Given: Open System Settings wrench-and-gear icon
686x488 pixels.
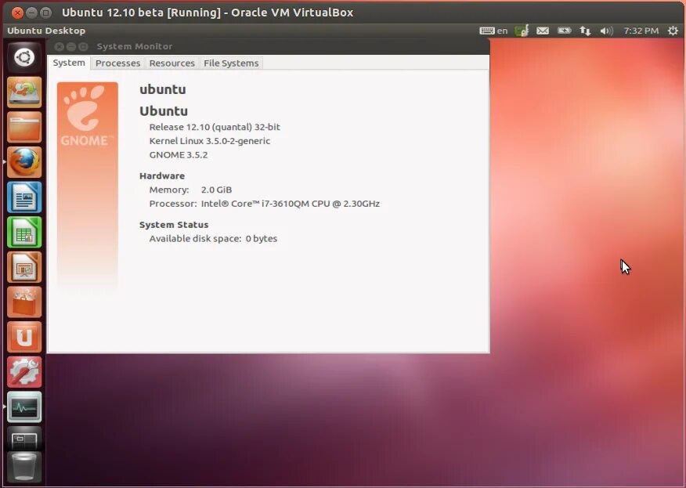Looking at the screenshot, I should pos(24,372).
